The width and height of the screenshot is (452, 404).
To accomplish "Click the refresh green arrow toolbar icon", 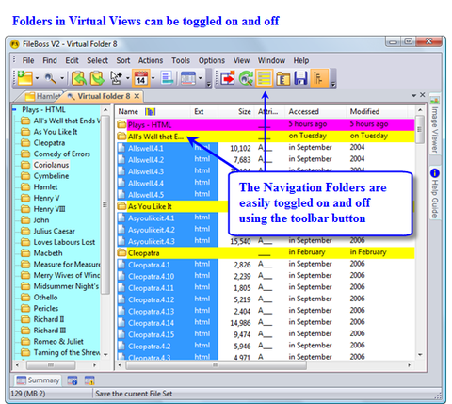I will (x=246, y=78).
